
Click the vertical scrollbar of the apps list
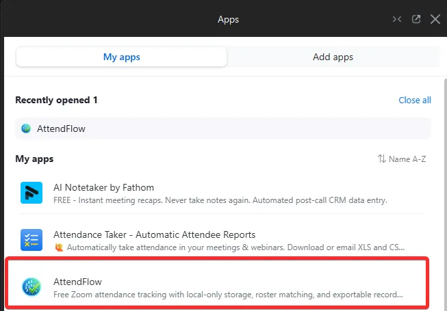(x=446, y=193)
